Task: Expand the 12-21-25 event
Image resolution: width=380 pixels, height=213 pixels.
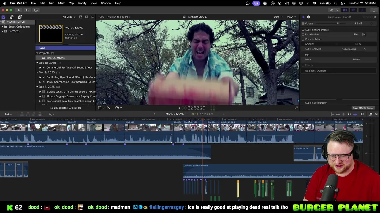Action: [x=2, y=31]
